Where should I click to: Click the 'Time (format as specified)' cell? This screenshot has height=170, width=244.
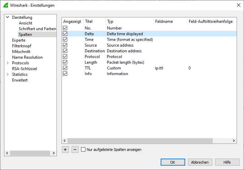tap(130, 40)
